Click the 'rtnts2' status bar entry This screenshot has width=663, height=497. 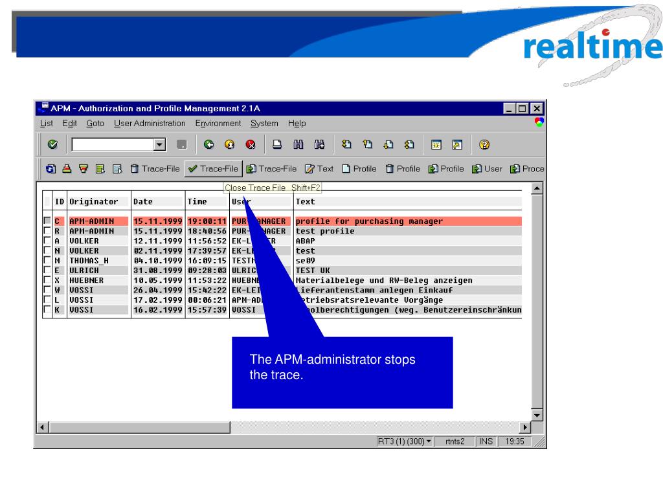click(x=455, y=441)
